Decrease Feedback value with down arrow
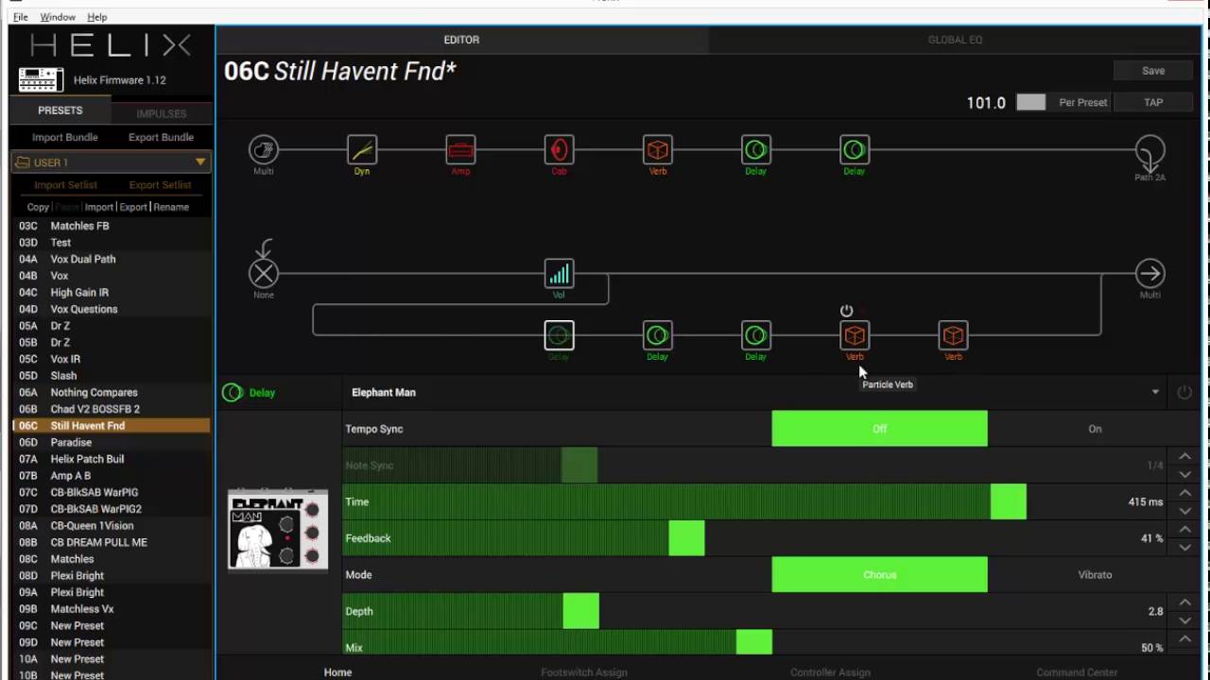This screenshot has width=1210, height=680. pyautogui.click(x=1185, y=548)
